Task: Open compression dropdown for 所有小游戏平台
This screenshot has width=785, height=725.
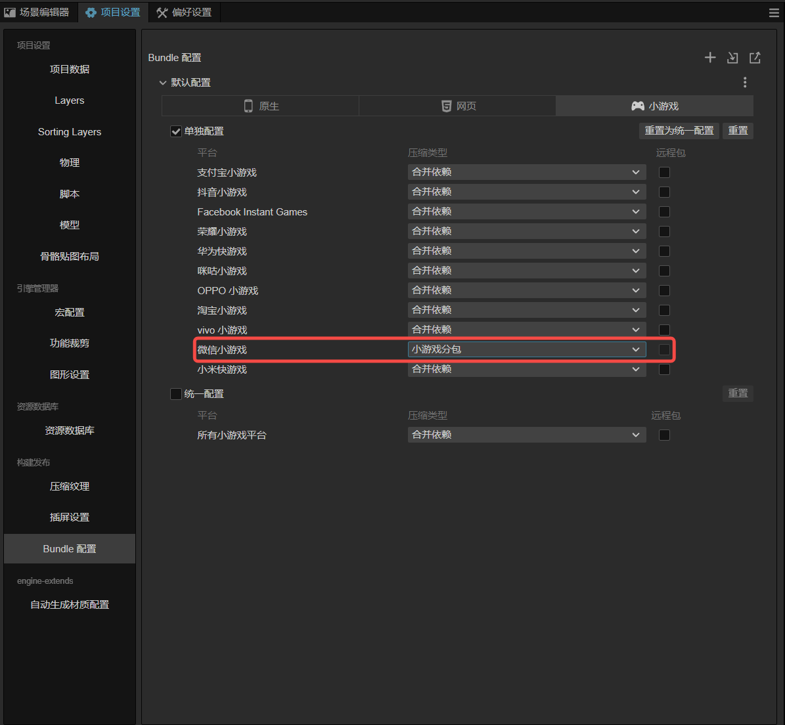Action: [527, 435]
